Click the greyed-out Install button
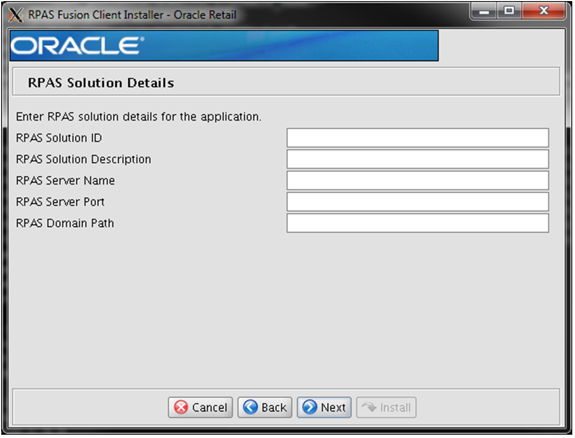 point(386,407)
